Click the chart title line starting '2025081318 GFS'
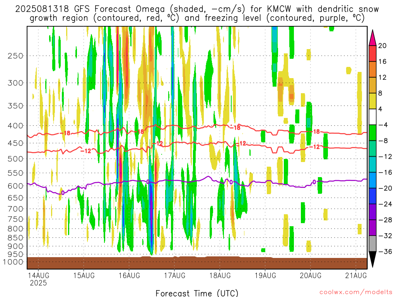The image size is (396, 297). [197, 9]
